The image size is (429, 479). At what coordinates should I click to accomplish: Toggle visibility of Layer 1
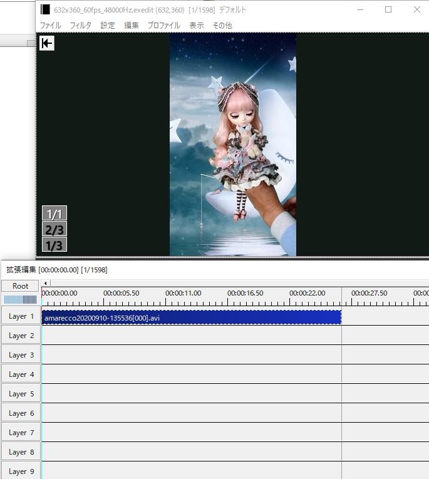21,316
